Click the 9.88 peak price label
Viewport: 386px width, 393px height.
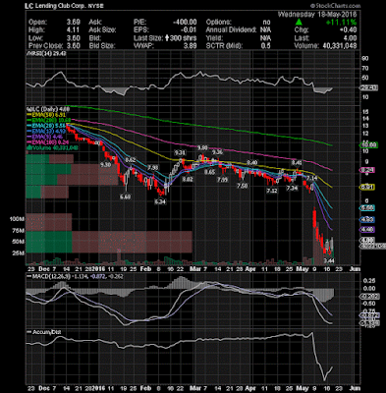202,147
